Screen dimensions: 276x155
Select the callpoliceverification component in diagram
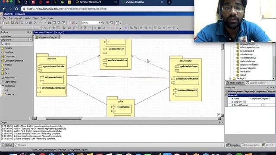[x=185, y=81]
